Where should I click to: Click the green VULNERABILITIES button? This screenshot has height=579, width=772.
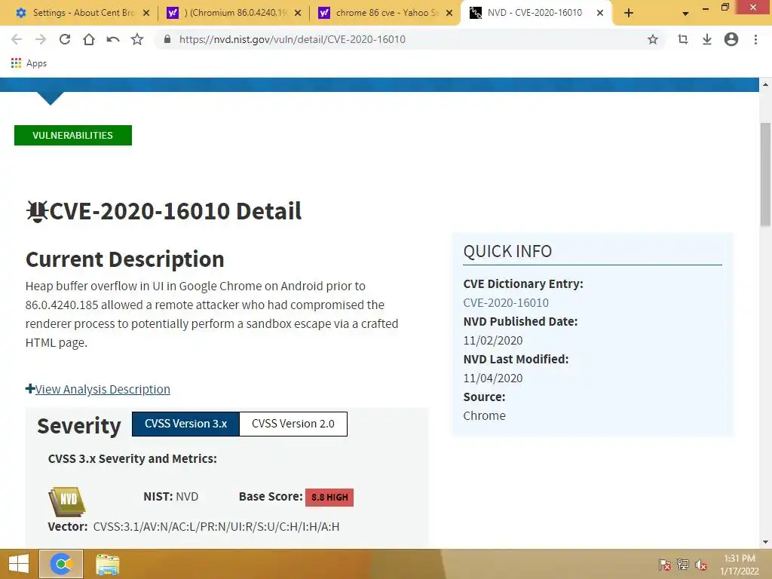coord(73,136)
